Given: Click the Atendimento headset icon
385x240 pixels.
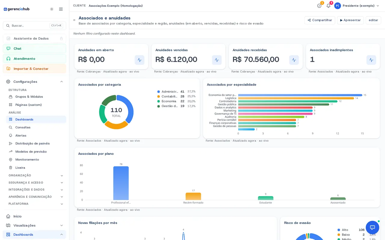Looking at the screenshot, I should point(8,58).
